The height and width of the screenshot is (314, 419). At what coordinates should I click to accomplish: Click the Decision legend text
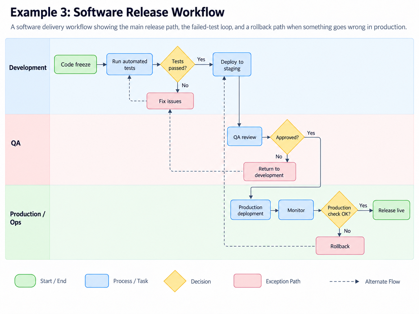coord(201,282)
